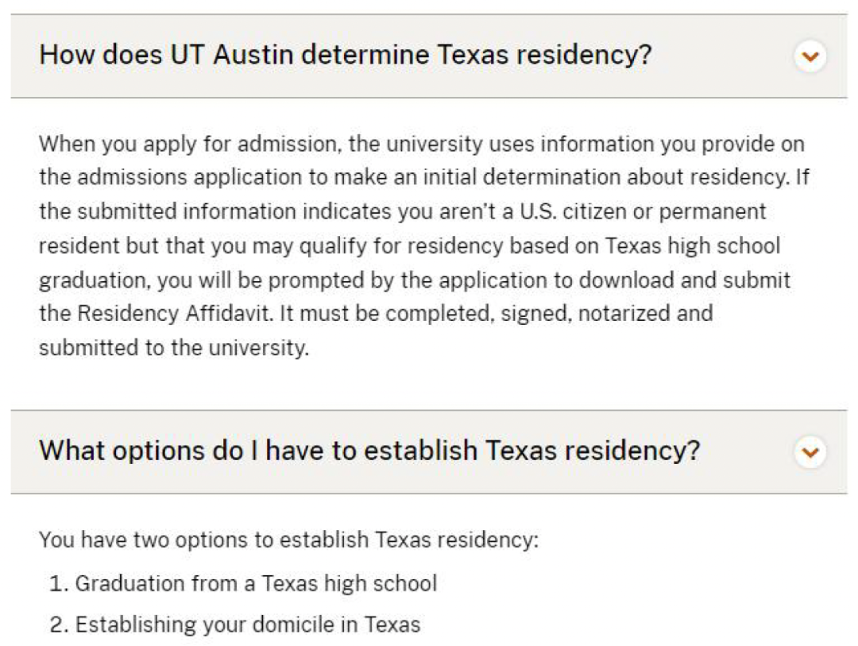Viewport: 858px width, 646px height.
Task: Click 'submitted to the university.' closing text
Action: click(x=174, y=348)
